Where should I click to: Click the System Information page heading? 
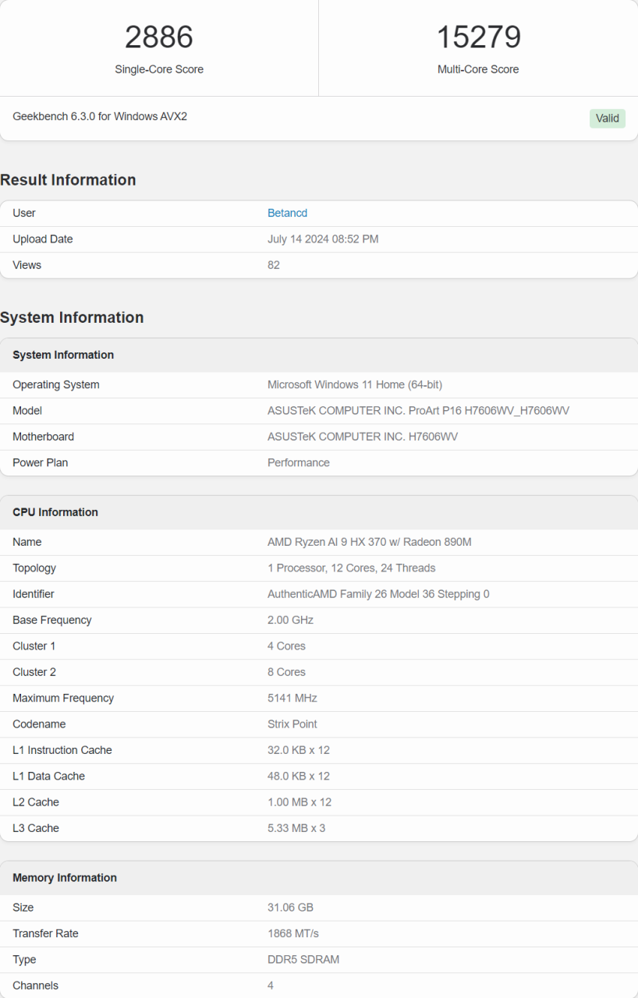[72, 317]
